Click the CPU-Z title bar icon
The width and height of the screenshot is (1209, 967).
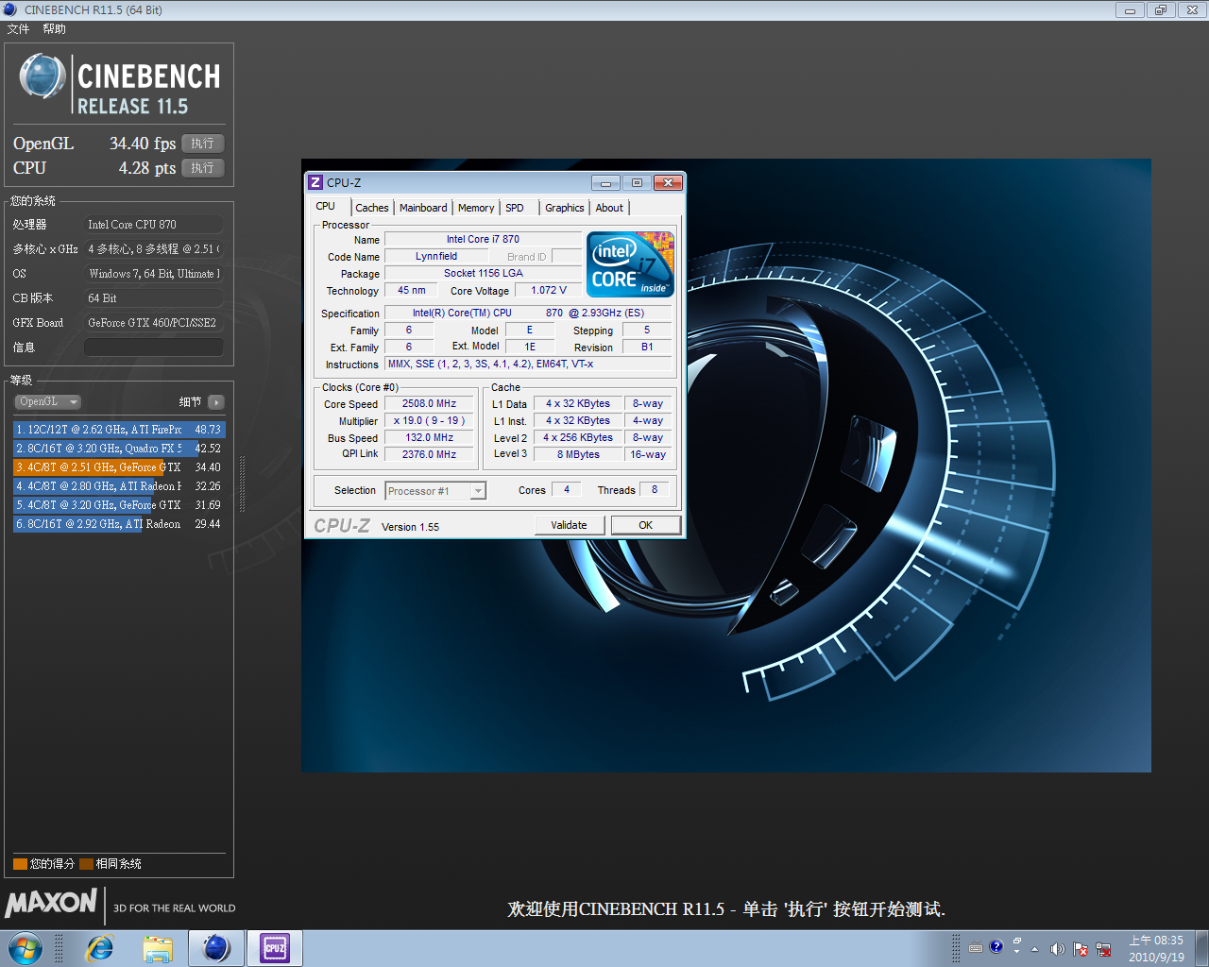click(x=316, y=182)
